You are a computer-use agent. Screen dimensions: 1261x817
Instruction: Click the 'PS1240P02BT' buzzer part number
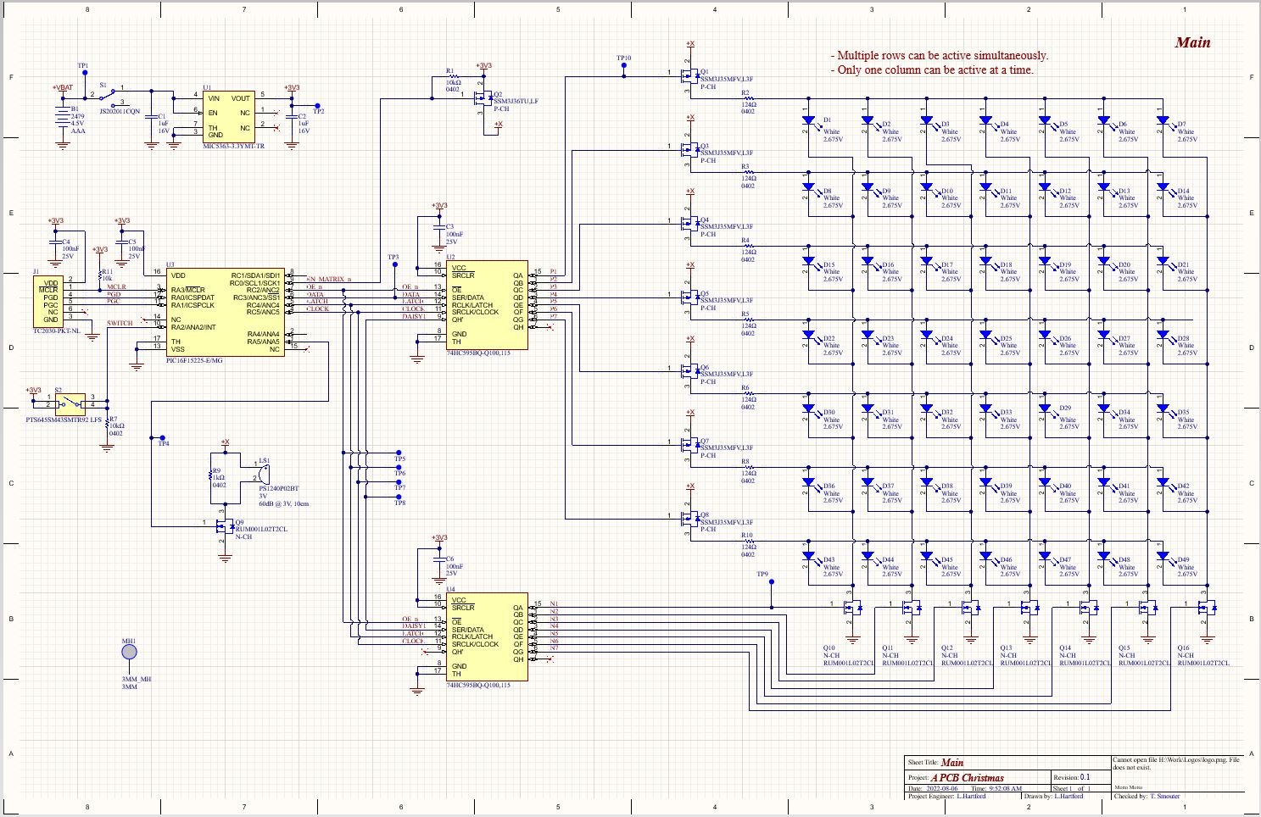pos(279,489)
